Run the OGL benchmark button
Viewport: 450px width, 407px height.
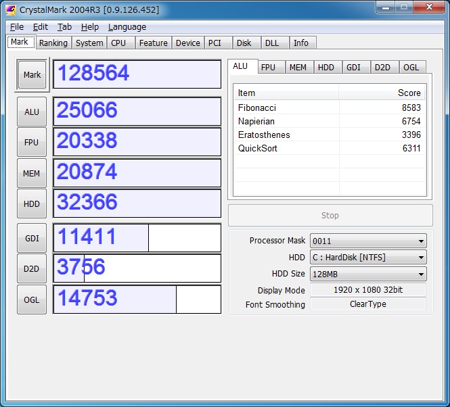[x=32, y=300]
